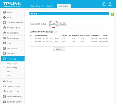Click the Dual Band Selection icon
The height and width of the screenshot is (104, 123).
pyautogui.click(x=4, y=22)
